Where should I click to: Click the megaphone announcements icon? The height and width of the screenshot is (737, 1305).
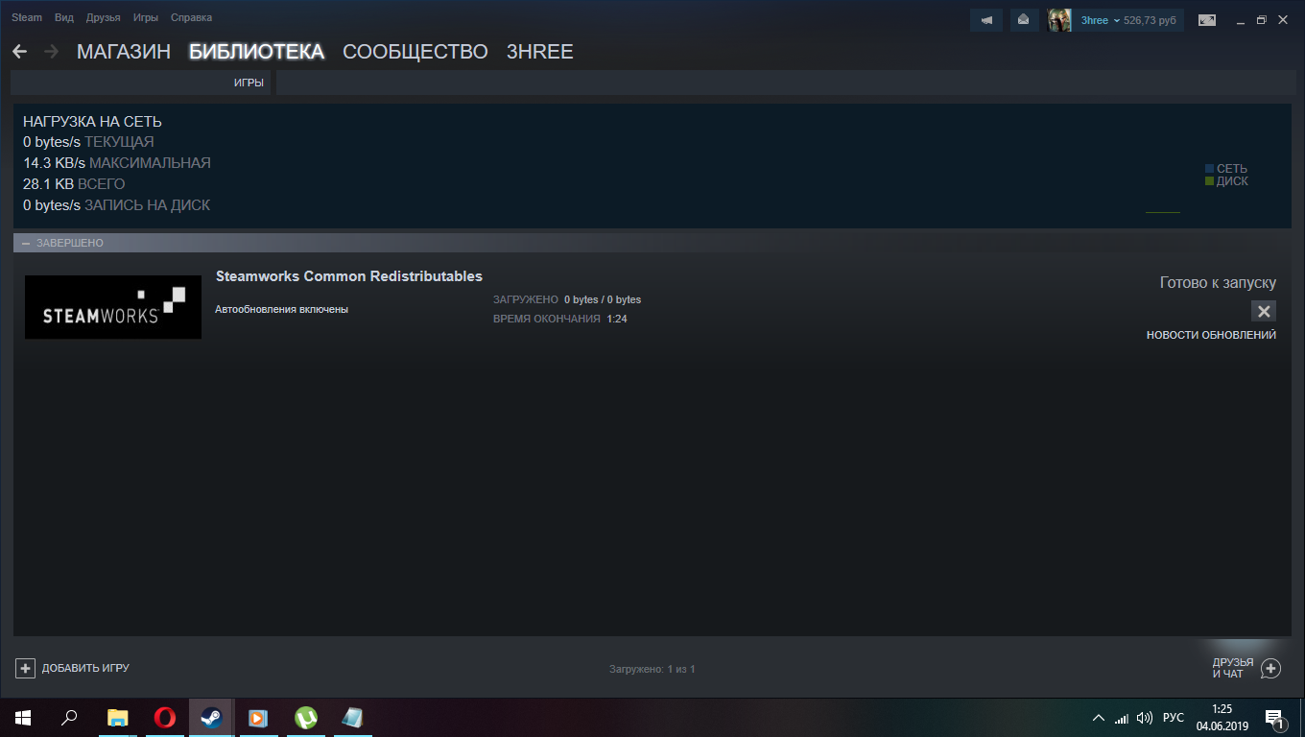tap(986, 20)
